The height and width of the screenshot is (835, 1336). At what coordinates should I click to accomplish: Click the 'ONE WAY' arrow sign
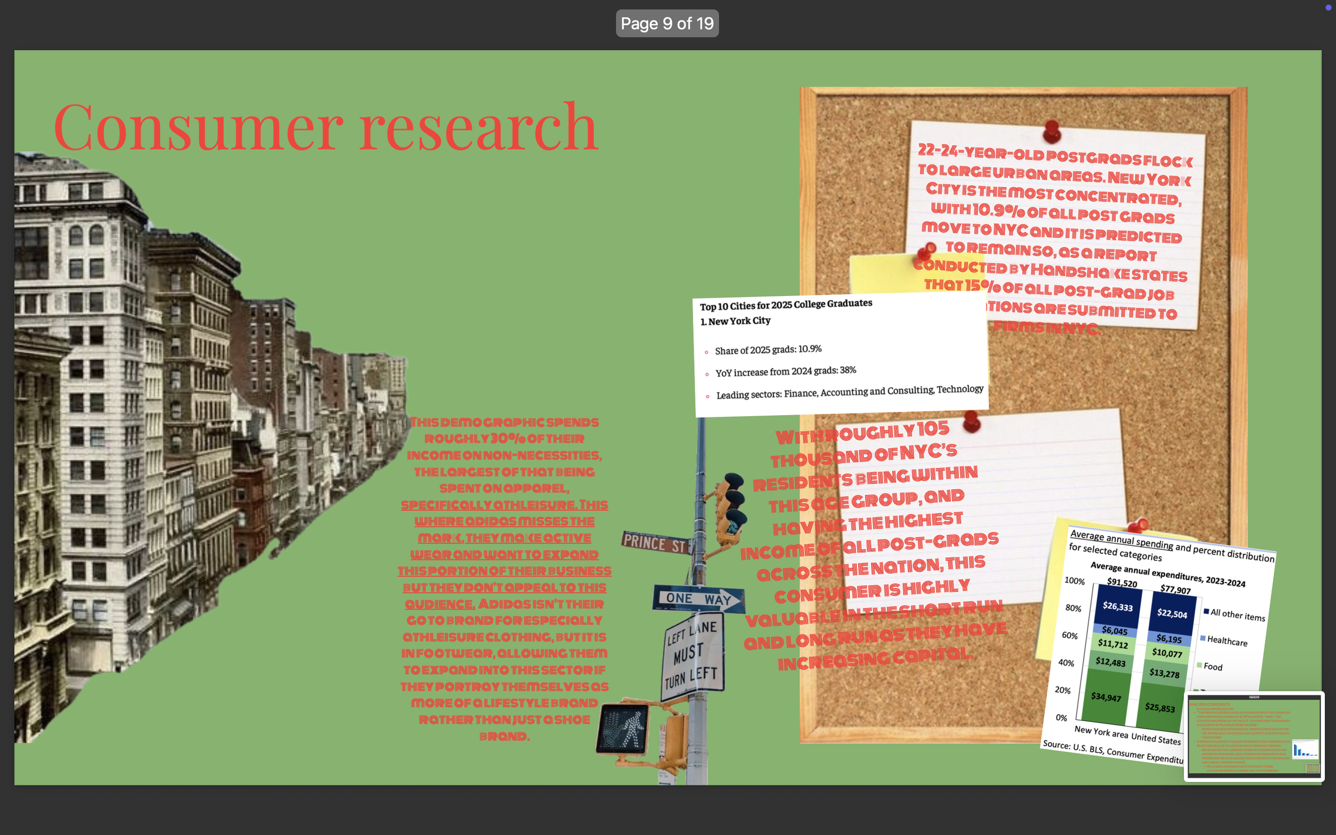click(x=698, y=599)
